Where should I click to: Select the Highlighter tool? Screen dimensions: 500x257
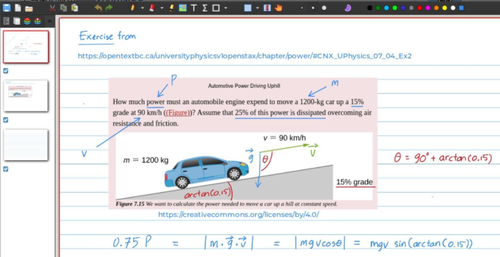pyautogui.click(x=171, y=8)
